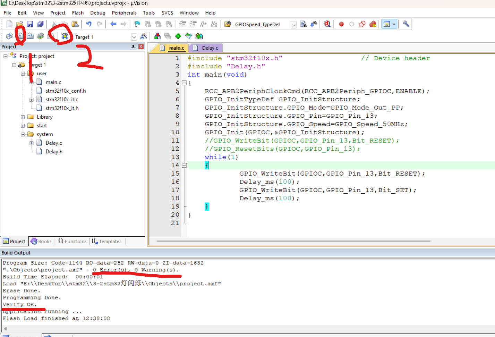Open the GPIOSpeed_TypeDef find dropdown arrow
The width and height of the screenshot is (495, 337).
click(x=293, y=25)
